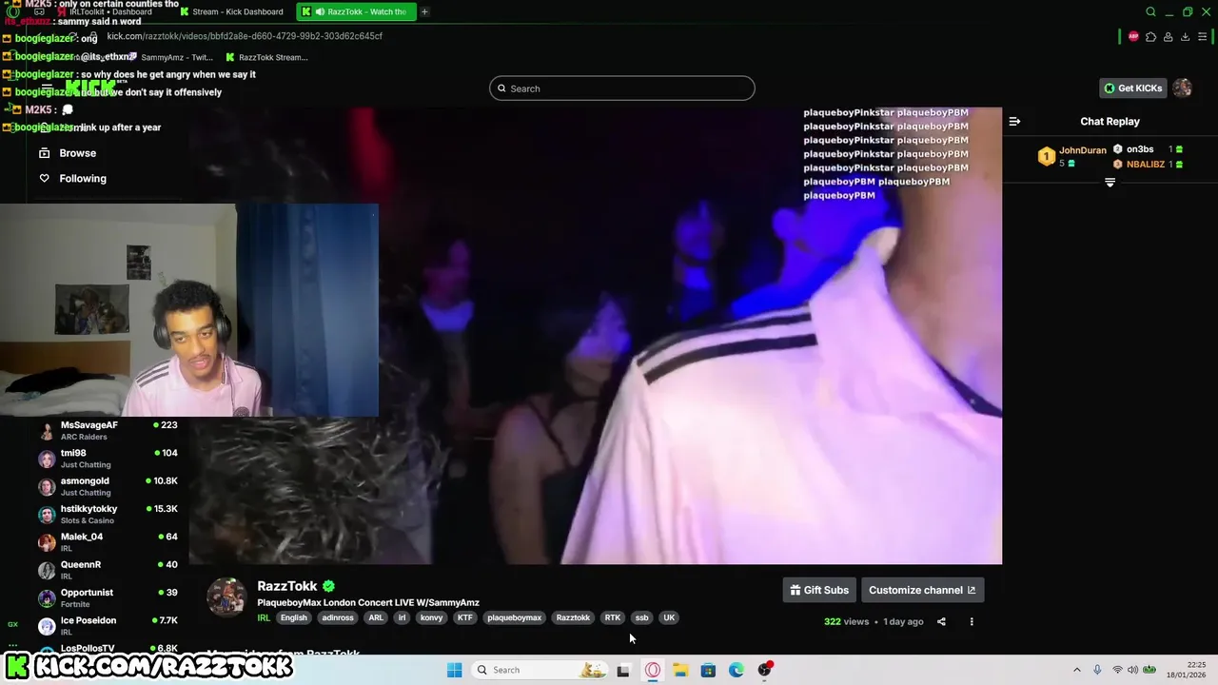Open the browser easy setup menu
The height and width of the screenshot is (685, 1218).
(1202, 36)
